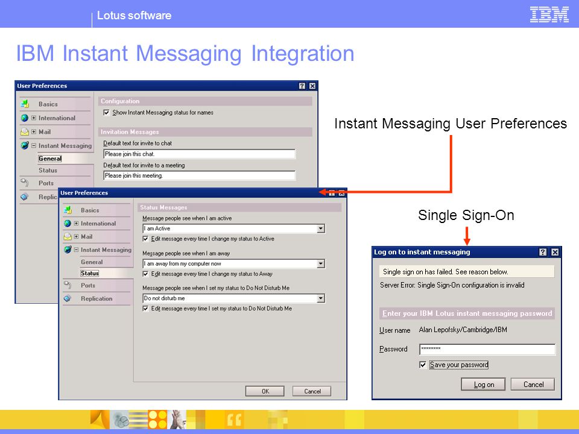Click the Basics icon in front Preferences window

[68, 210]
